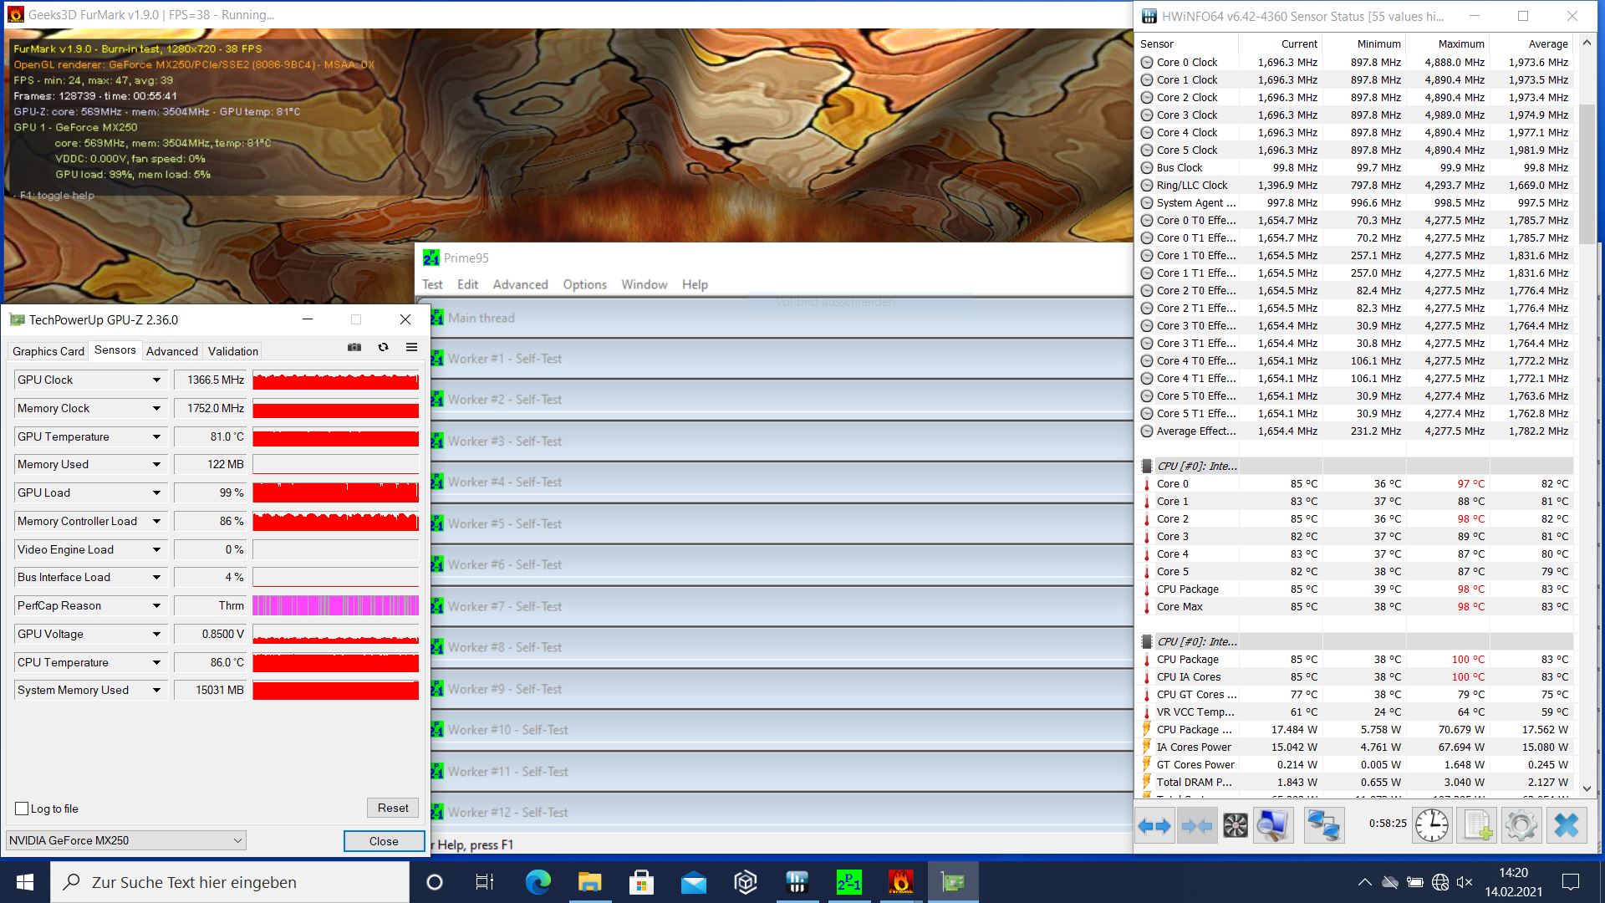Launch Microsoft Edge from taskbar
This screenshot has width=1605, height=903.
538,882
